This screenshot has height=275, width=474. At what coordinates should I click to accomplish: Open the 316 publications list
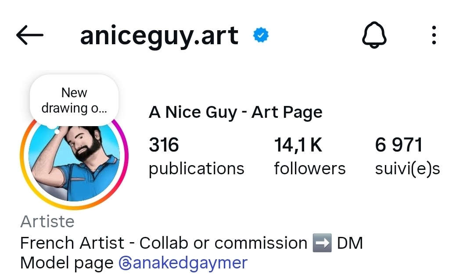196,156
